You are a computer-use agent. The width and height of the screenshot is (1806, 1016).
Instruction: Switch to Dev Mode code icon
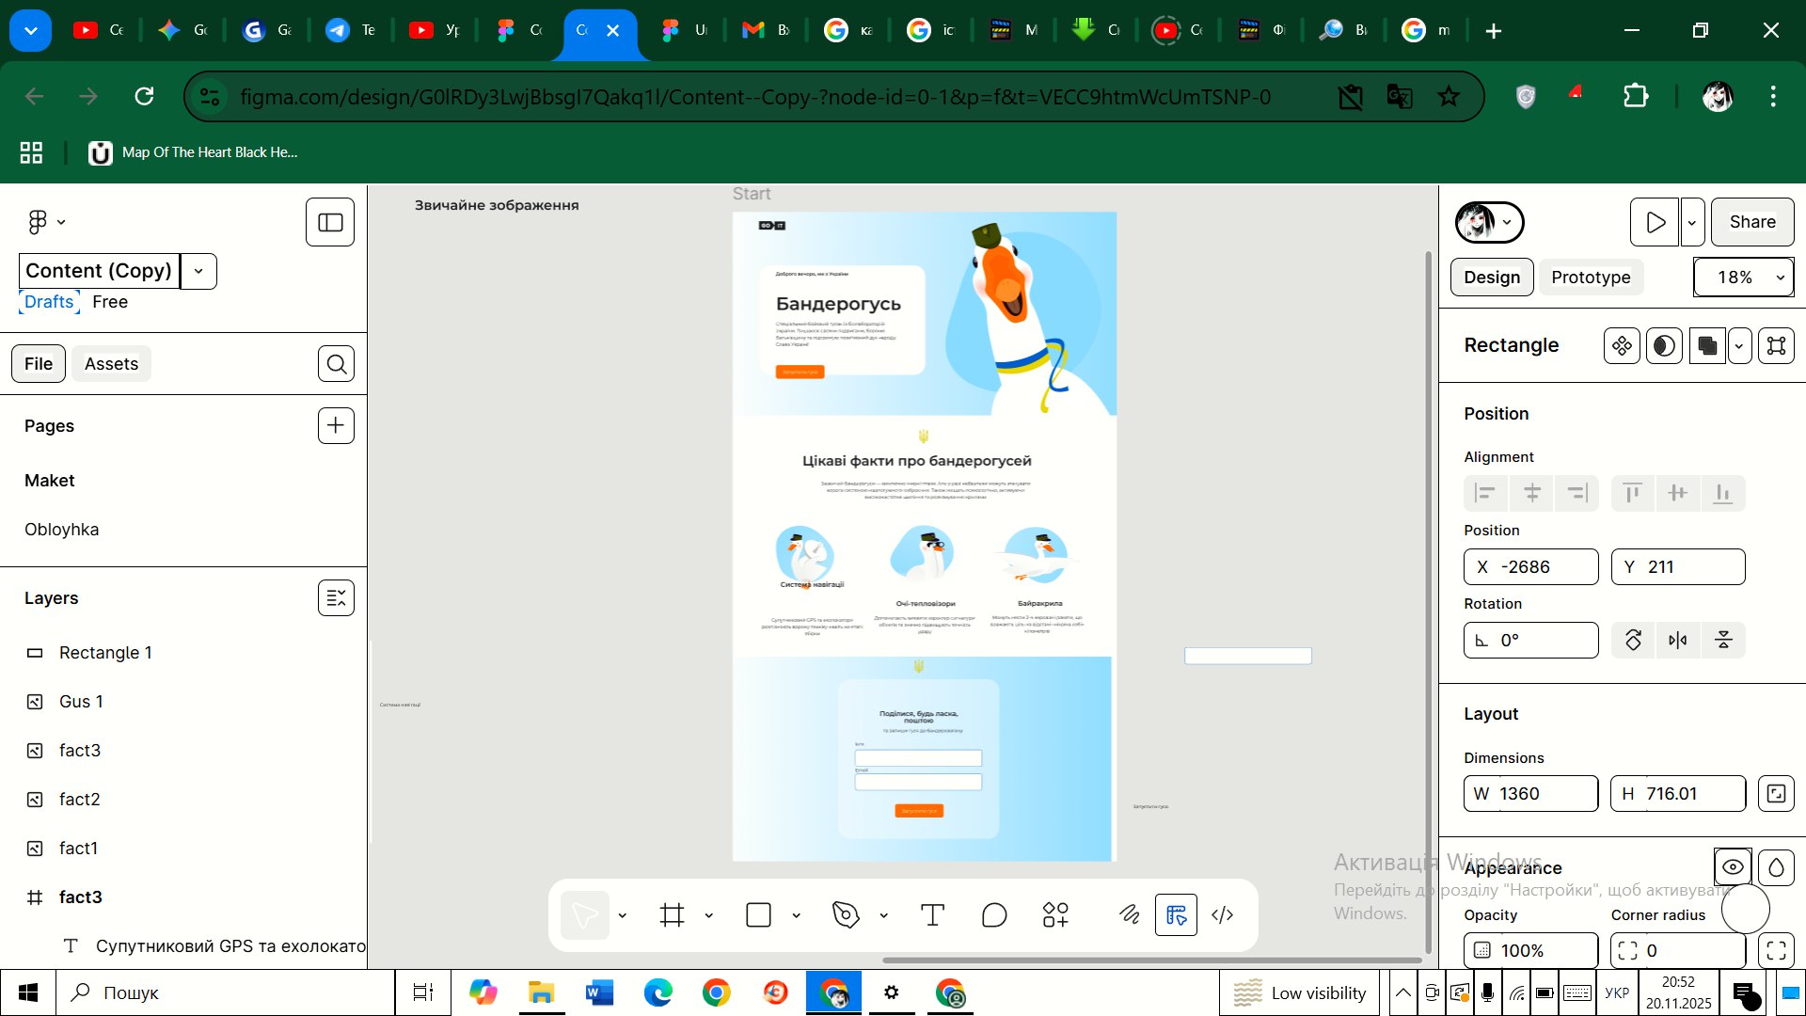point(1222,915)
